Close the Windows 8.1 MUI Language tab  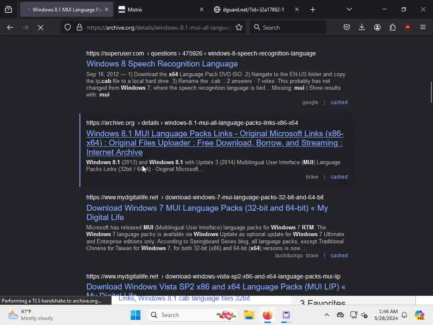(x=107, y=10)
